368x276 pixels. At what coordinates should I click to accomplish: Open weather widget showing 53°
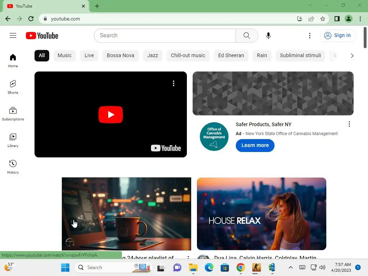click(9, 267)
